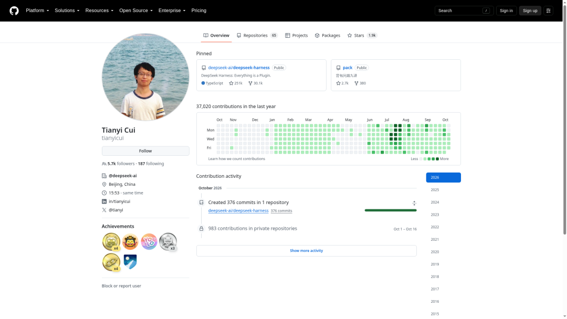The image size is (567, 319).
Task: View 380 forks of pack
Action: pyautogui.click(x=360, y=83)
